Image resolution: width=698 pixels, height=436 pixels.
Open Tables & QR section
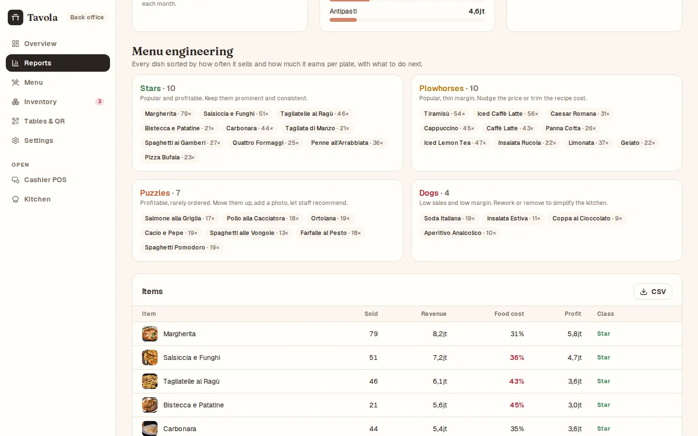(58, 121)
